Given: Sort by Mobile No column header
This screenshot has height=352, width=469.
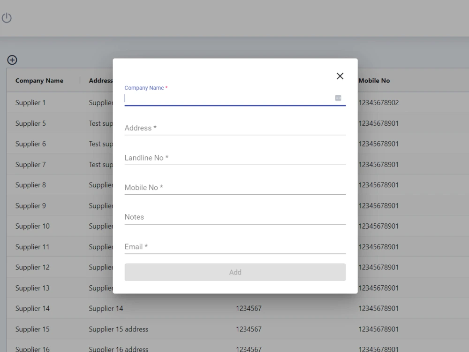Looking at the screenshot, I should coord(374,81).
